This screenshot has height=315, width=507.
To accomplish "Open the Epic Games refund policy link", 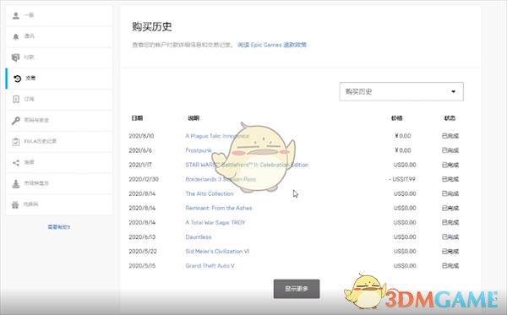I will [272, 45].
